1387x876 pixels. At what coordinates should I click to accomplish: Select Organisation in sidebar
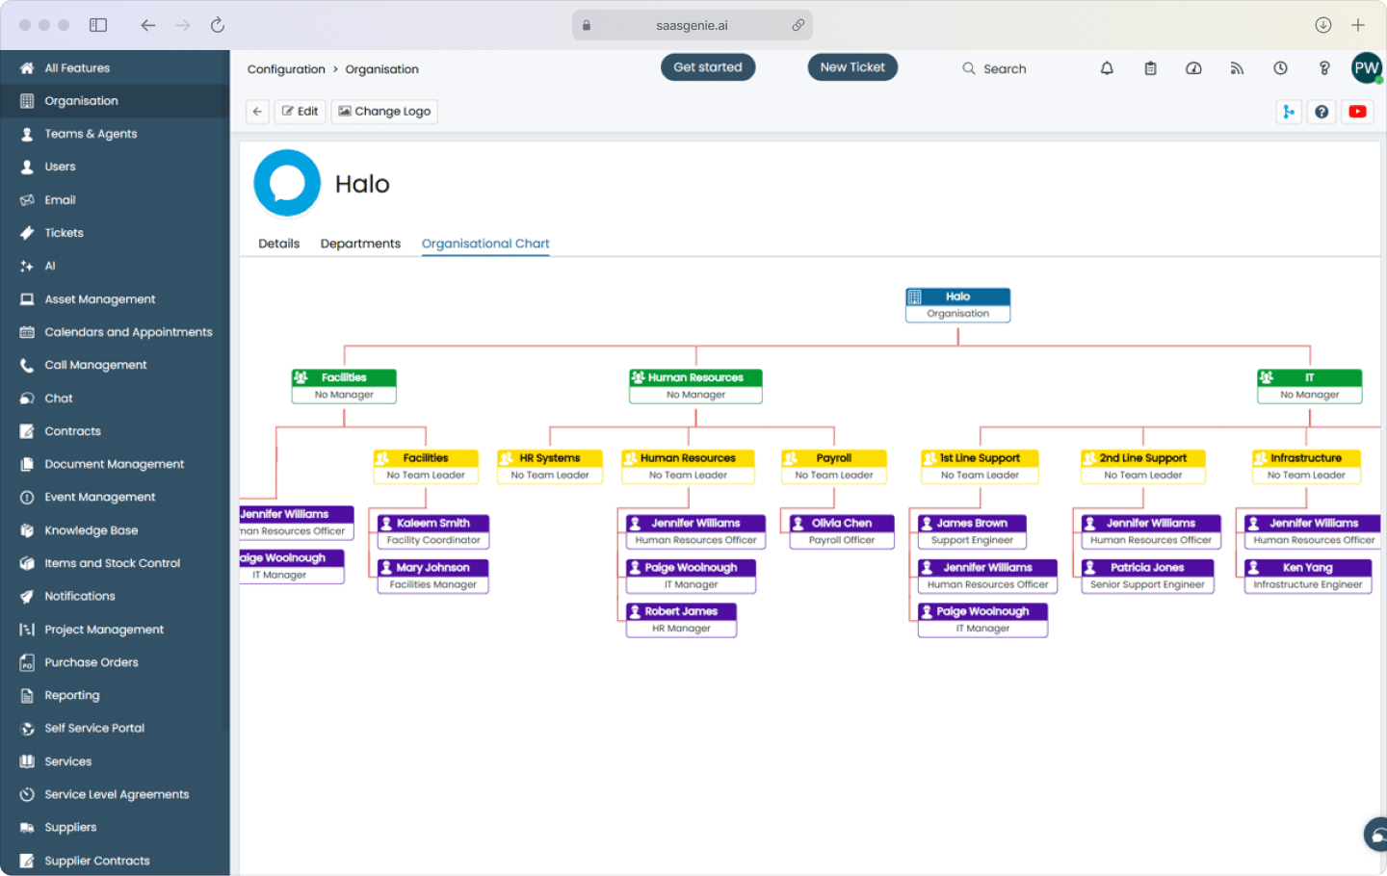[115, 100]
